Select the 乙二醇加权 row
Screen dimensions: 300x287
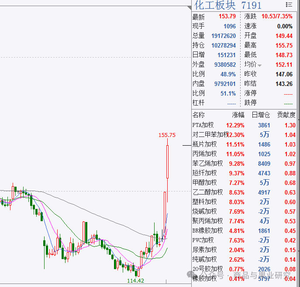click(x=244, y=192)
